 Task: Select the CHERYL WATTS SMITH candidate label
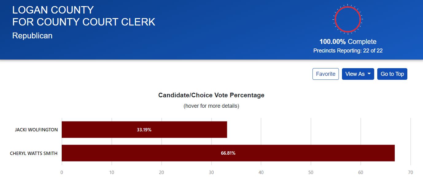pos(34,153)
